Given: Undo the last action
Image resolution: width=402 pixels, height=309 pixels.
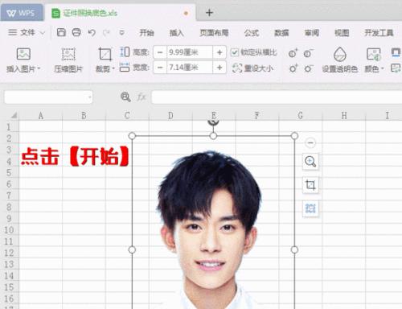Looking at the screenshot, I should pos(92,33).
